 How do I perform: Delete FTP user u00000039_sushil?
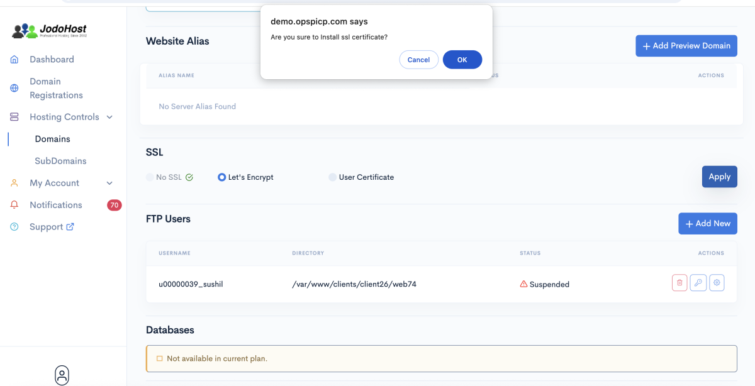[x=679, y=283]
